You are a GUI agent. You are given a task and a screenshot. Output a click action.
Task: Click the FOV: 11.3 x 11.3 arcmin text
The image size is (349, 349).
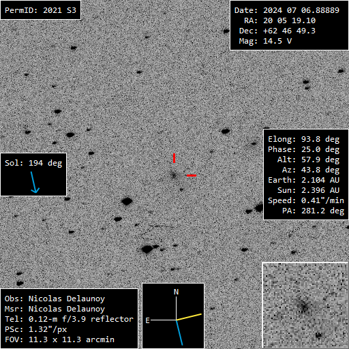[x=59, y=339]
